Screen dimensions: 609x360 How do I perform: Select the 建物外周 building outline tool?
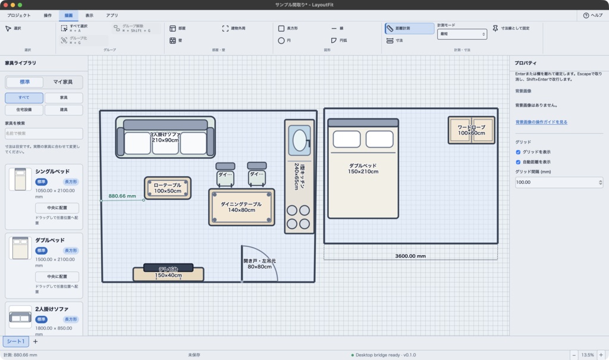coord(233,29)
